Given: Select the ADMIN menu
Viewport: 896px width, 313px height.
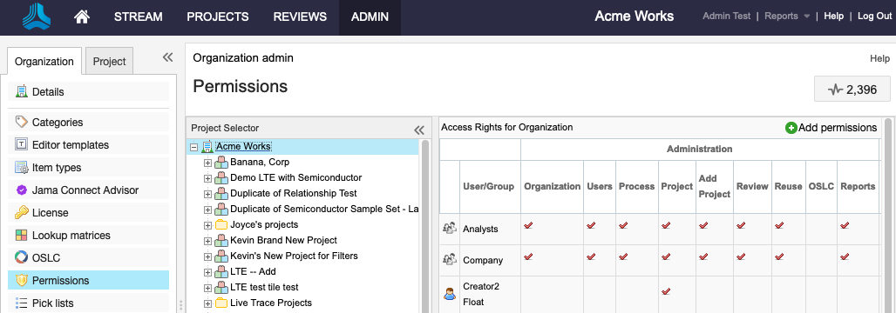Looking at the screenshot, I should [370, 17].
